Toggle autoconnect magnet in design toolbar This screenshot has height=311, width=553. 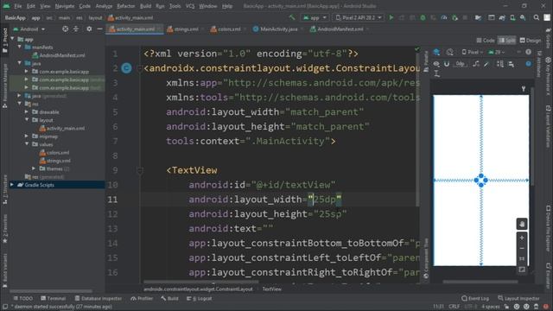[x=447, y=64]
